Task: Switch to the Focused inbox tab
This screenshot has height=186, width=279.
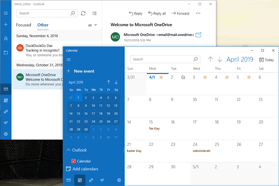Action: click(24, 25)
